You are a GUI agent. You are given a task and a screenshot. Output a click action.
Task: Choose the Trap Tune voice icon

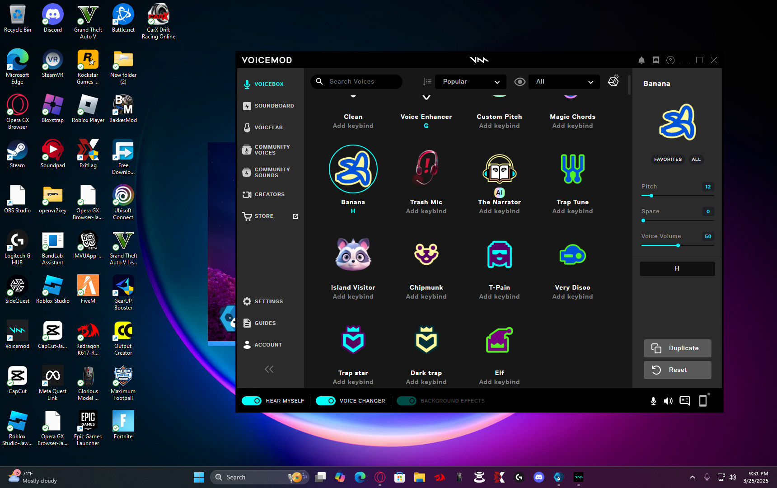[x=572, y=169]
